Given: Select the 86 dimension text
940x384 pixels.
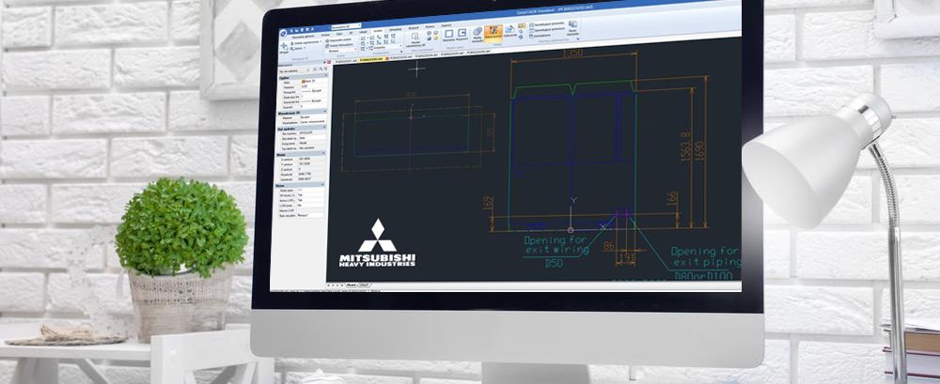Looking at the screenshot, I should pos(609,244).
